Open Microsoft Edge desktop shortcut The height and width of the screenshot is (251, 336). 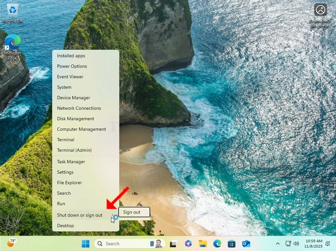click(x=12, y=47)
